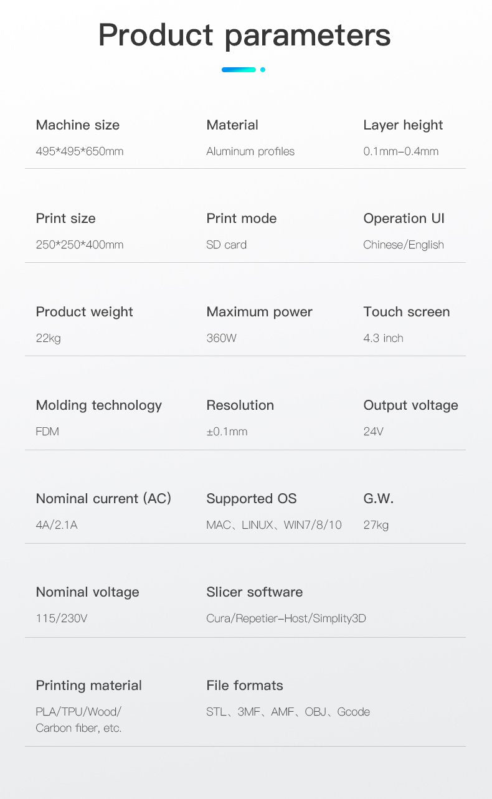Click the small blue dot beside the bar
This screenshot has width=492, height=799.
pyautogui.click(x=263, y=70)
